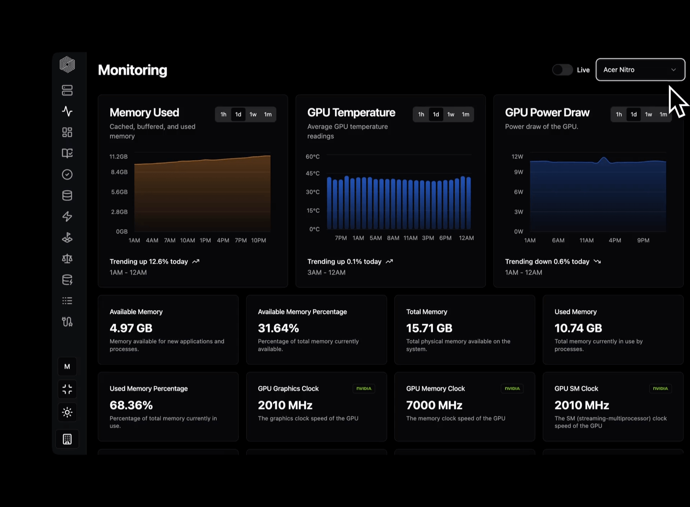
Task: Enable the Live toggle switch
Action: coord(562,70)
